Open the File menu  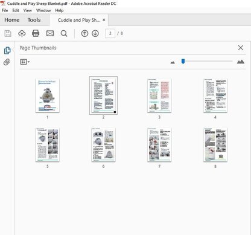pos(5,10)
